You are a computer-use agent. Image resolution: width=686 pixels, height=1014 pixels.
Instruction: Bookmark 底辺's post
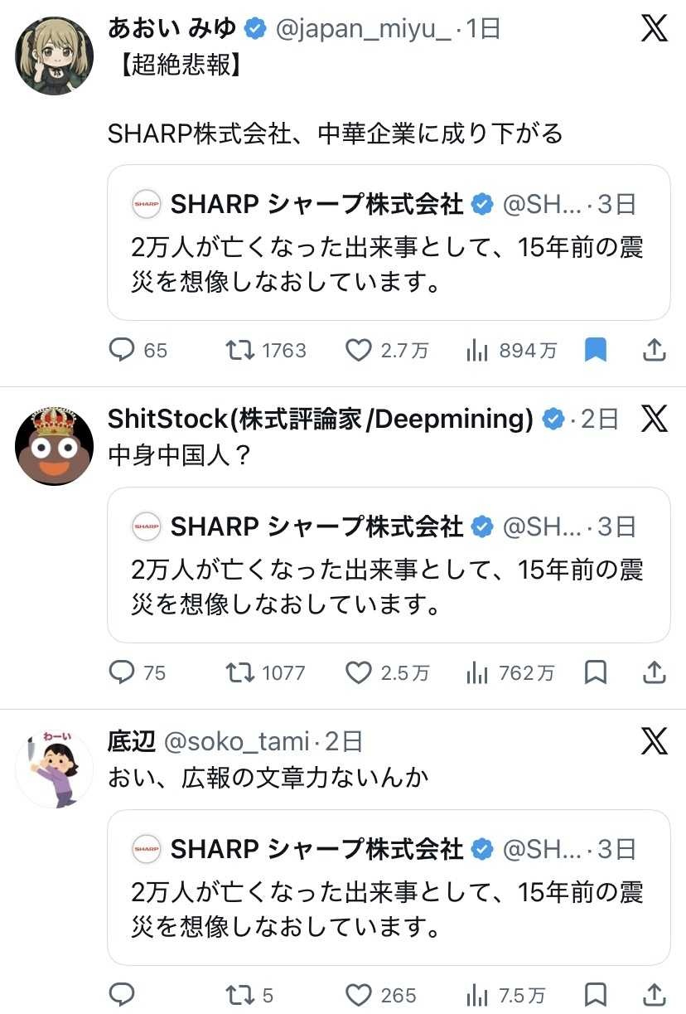596,994
